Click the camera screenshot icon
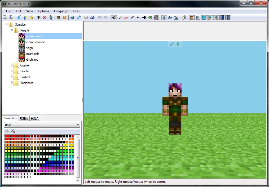The width and height of the screenshot is (269, 187). coord(184,17)
